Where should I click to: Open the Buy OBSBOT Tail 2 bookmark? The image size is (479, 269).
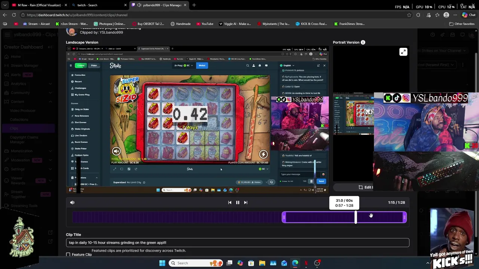pos(147,24)
